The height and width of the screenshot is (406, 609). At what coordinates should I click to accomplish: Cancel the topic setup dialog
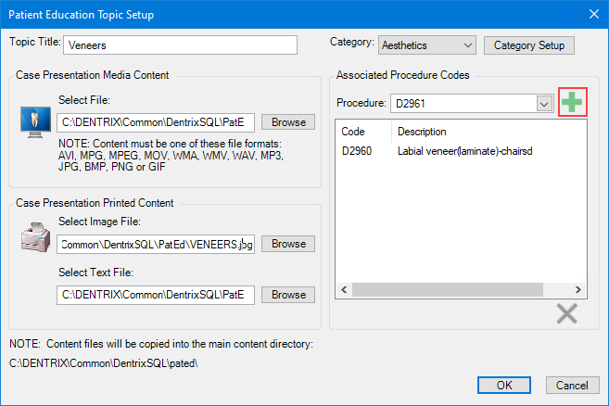point(572,385)
